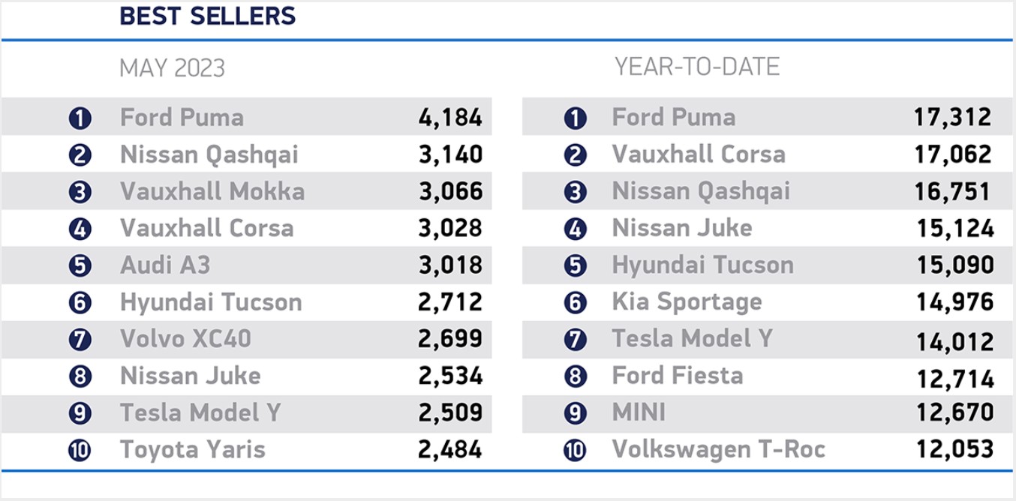Select the 4,184 sales figure
The height and width of the screenshot is (501, 1016).
450,118
